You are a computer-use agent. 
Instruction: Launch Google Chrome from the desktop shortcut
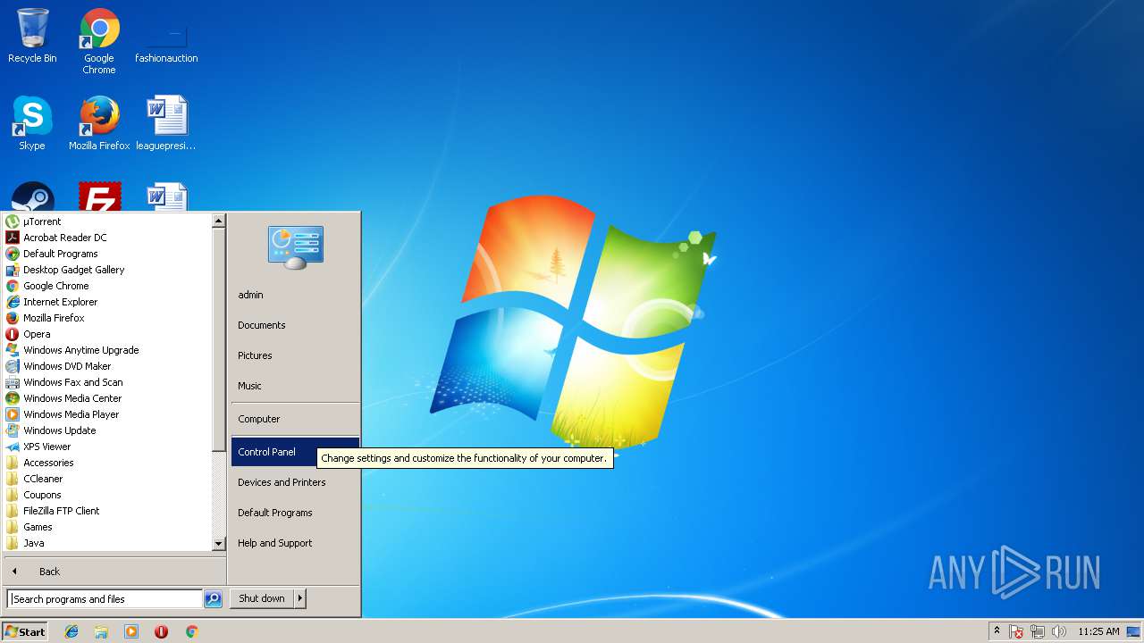click(x=99, y=41)
